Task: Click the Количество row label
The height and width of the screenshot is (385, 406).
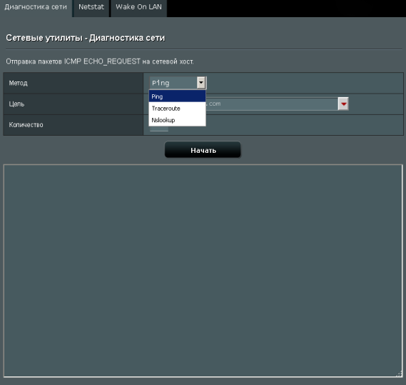Action: [26, 125]
